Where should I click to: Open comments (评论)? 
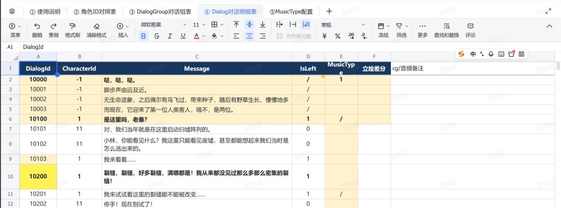coord(471,30)
